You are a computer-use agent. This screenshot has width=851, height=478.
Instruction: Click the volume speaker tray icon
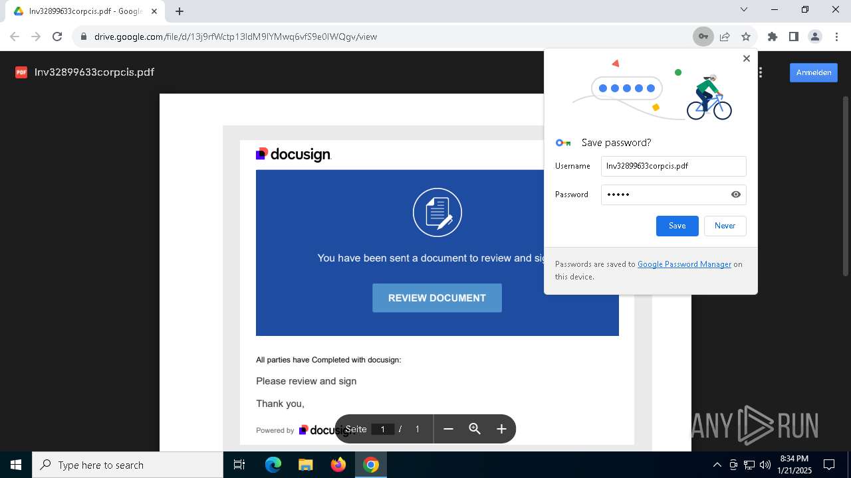pos(765,465)
